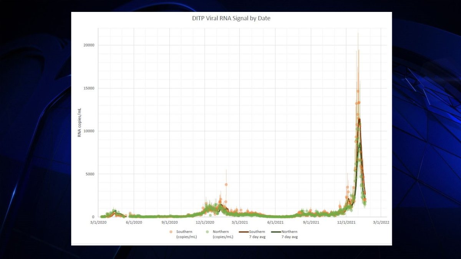461x259 pixels.
Task: Click the 3/1/2022 x-axis date label
Action: [x=380, y=222]
